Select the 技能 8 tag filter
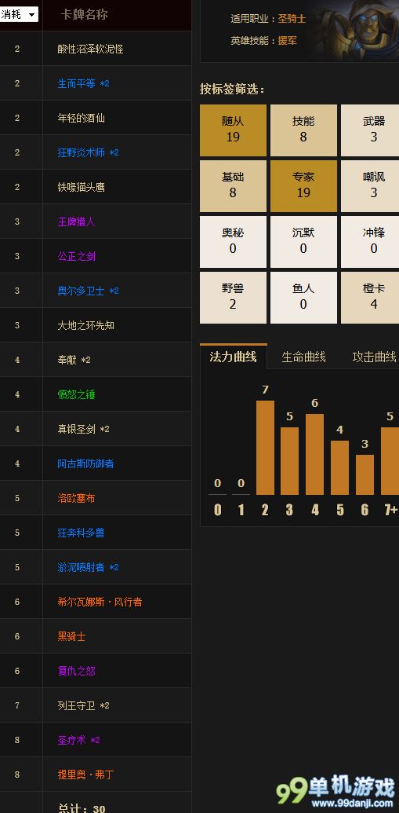 tap(303, 130)
